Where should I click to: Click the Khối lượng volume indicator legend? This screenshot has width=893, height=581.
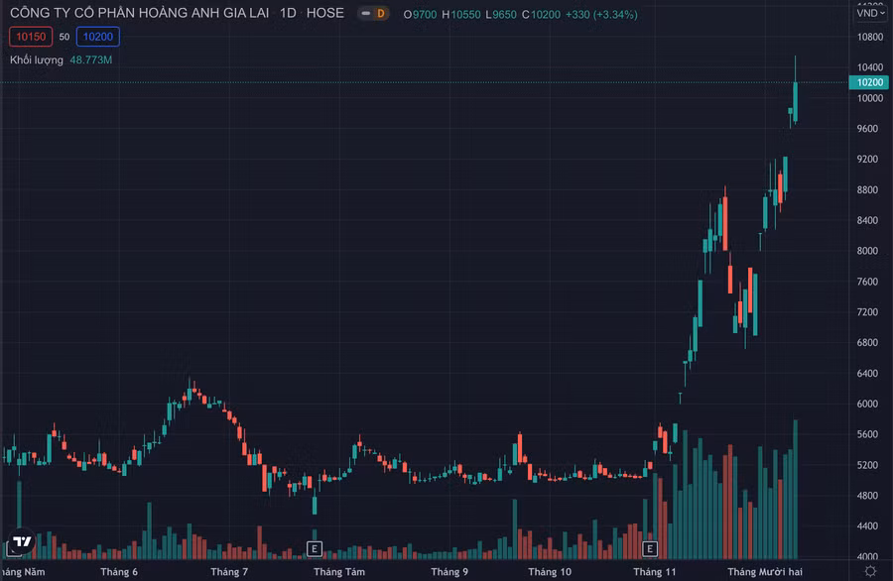[x=38, y=60]
